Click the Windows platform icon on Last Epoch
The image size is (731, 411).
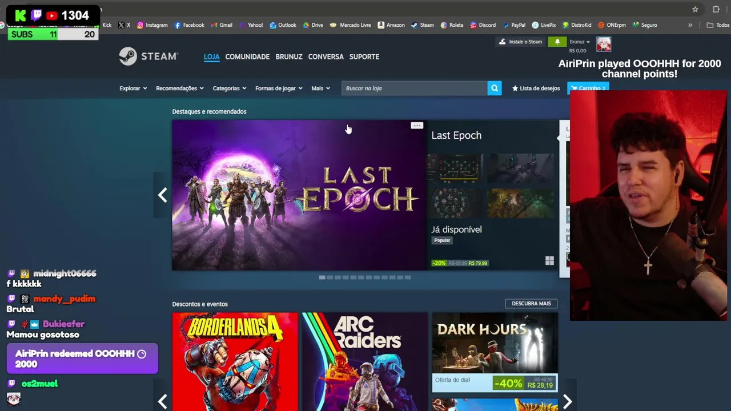pos(549,261)
